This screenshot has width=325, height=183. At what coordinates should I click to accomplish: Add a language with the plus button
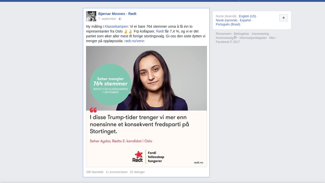point(284,18)
